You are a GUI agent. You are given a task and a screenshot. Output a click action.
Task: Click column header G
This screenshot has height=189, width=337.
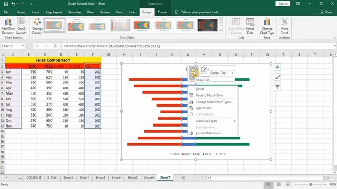click(x=108, y=55)
